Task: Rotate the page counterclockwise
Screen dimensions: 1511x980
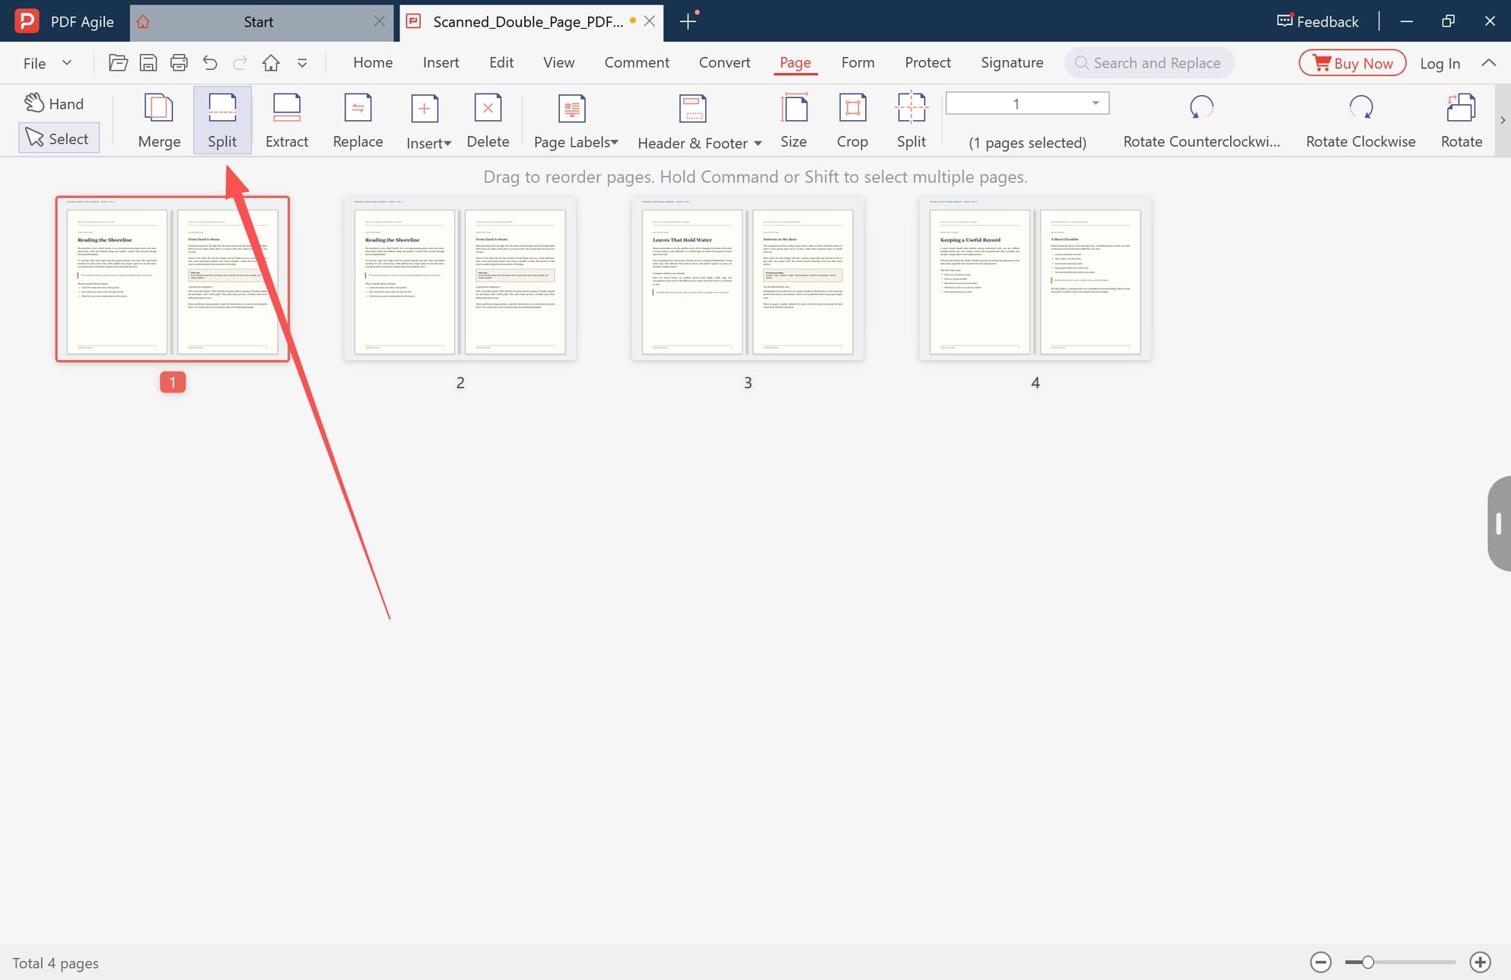Action: coord(1201,120)
